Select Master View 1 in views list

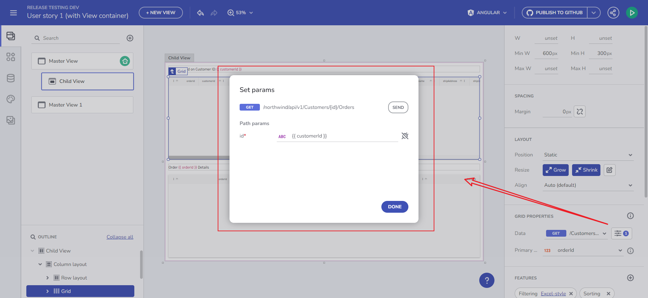(82, 105)
